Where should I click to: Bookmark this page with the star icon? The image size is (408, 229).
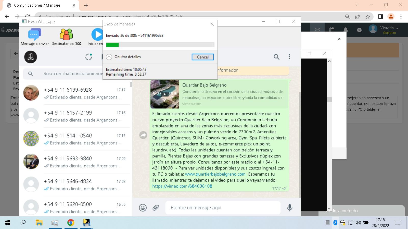click(x=368, y=17)
